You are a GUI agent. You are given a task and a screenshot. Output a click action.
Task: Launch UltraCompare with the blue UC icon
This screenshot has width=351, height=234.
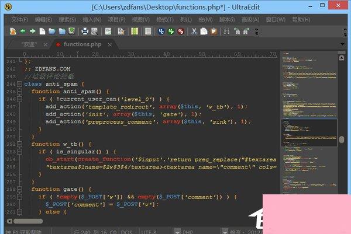point(161,32)
